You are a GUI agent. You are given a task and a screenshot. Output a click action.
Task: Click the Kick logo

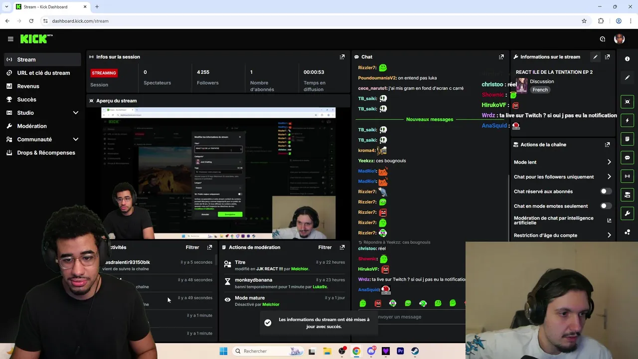click(36, 39)
